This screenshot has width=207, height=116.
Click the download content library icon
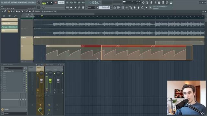(171, 3)
